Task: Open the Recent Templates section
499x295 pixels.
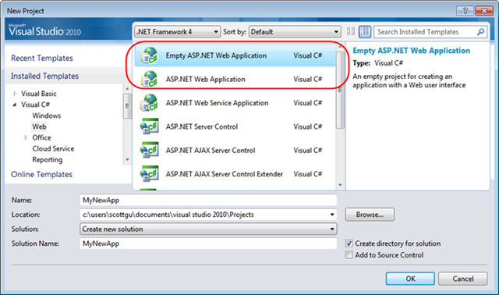Action: (x=42, y=58)
